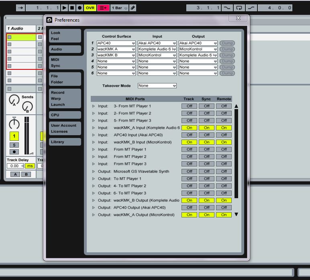This screenshot has width=310, height=280.
Task: Select the 1 Audio track header
Action: click(x=21, y=28)
